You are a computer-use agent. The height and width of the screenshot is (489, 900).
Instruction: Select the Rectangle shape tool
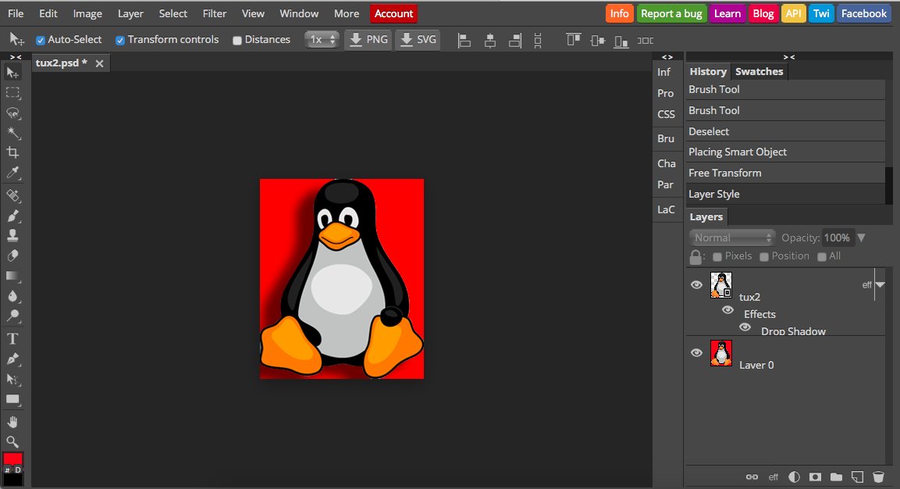tap(12, 399)
